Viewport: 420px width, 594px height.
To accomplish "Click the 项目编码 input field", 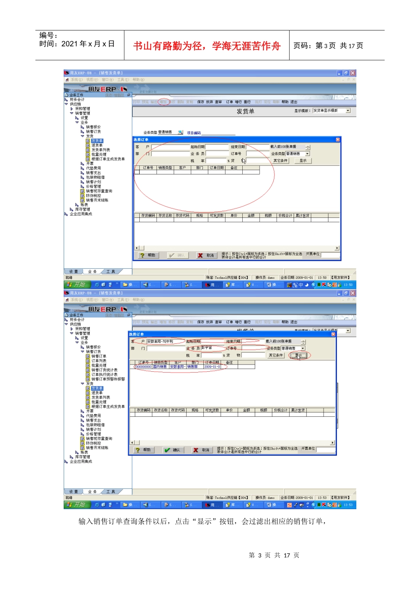I will pyautogui.click(x=219, y=133).
